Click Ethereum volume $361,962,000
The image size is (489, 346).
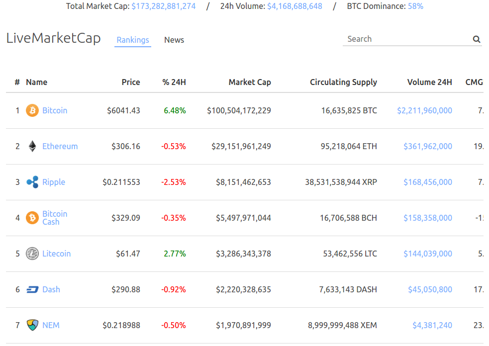[427, 146]
